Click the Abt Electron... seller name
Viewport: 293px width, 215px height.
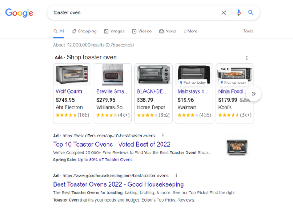(71, 107)
